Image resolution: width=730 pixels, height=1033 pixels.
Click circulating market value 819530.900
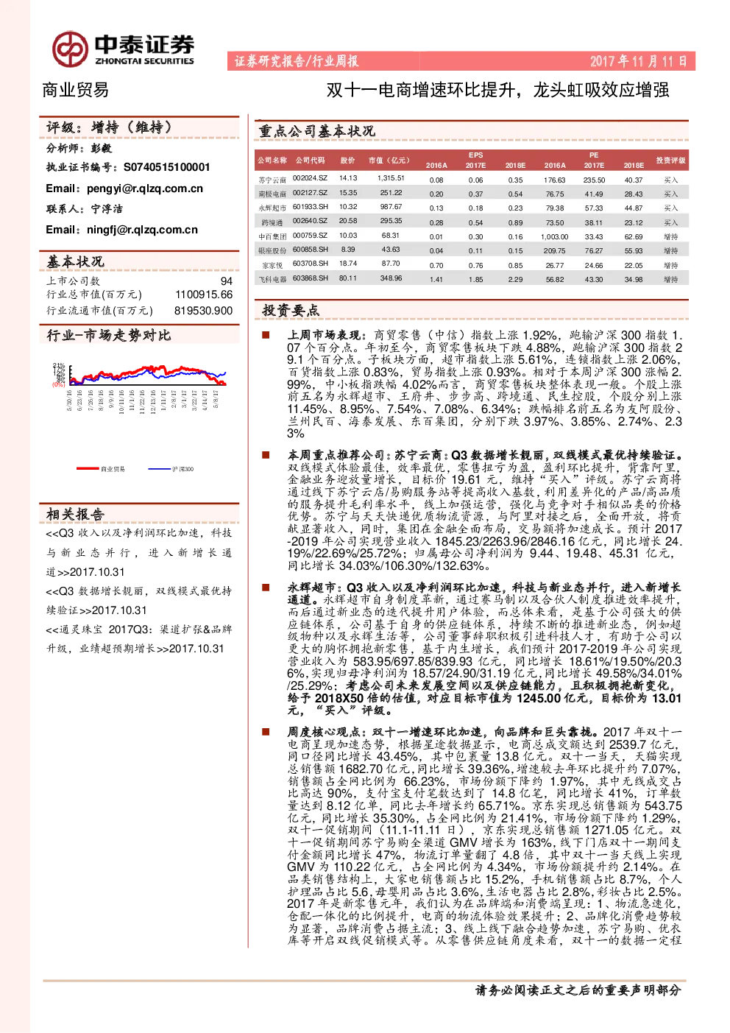pyautogui.click(x=204, y=311)
